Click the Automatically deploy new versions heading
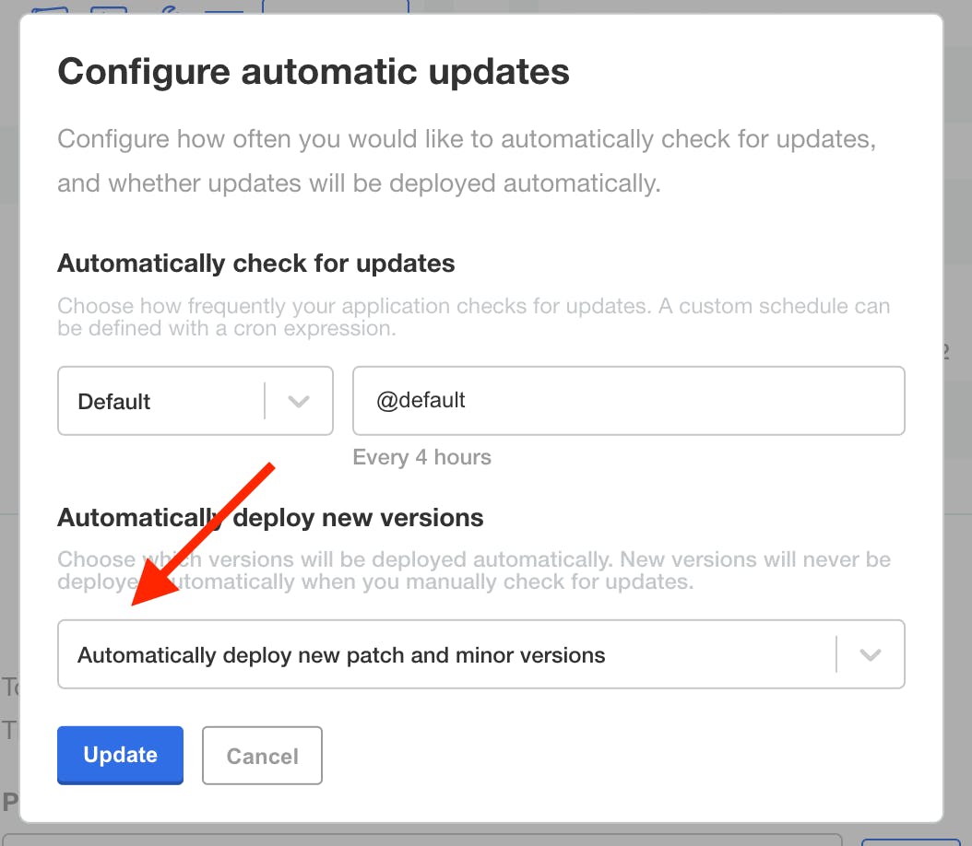The width and height of the screenshot is (972, 846). [x=270, y=518]
